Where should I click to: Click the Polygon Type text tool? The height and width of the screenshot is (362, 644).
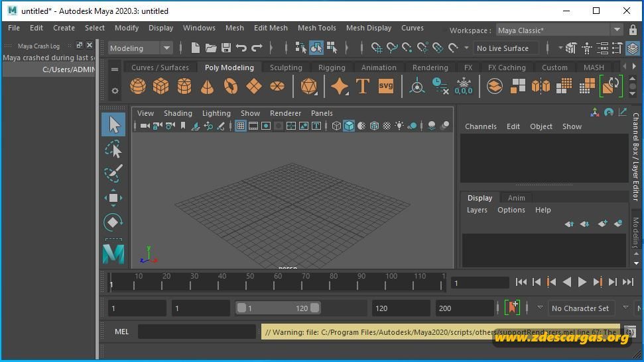(363, 86)
